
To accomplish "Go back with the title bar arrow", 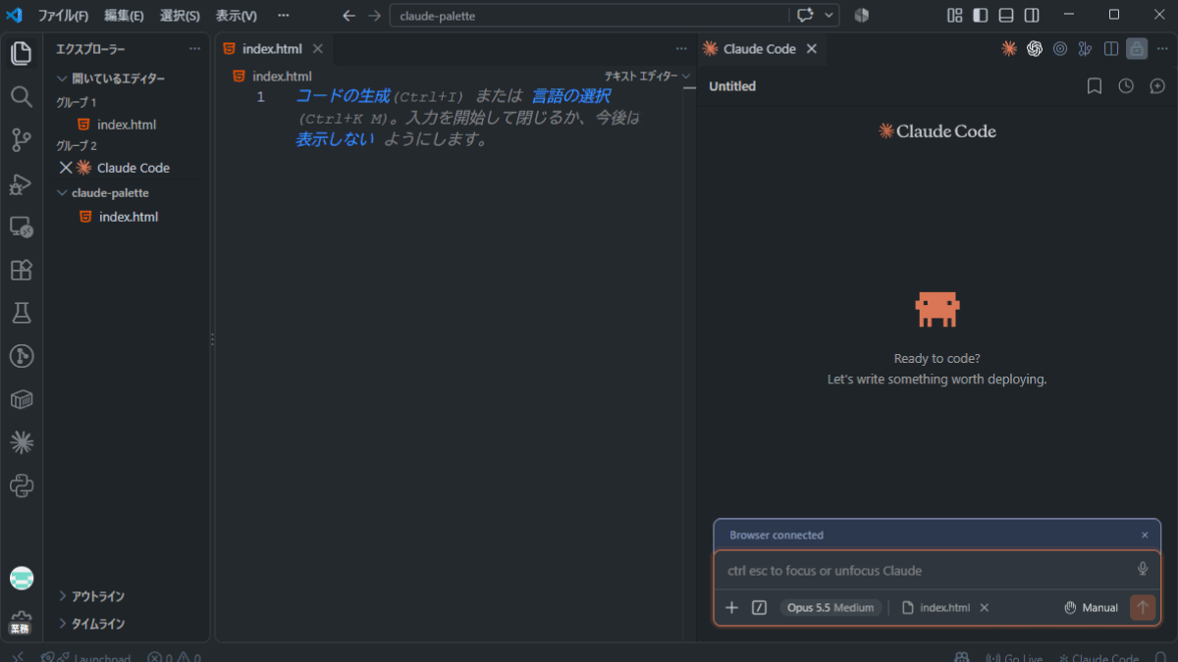I will [x=348, y=16].
